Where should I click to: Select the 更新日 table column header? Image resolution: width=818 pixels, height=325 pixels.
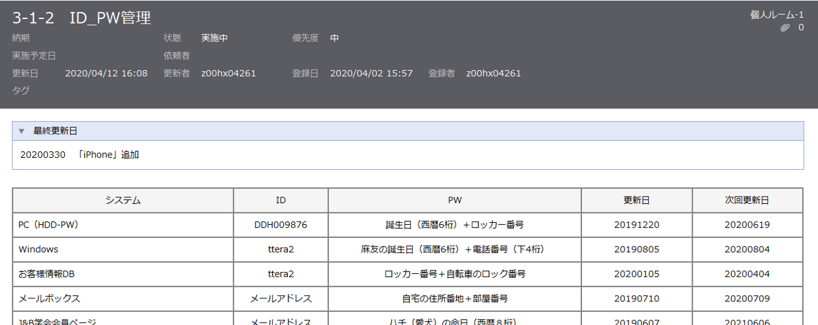click(636, 201)
